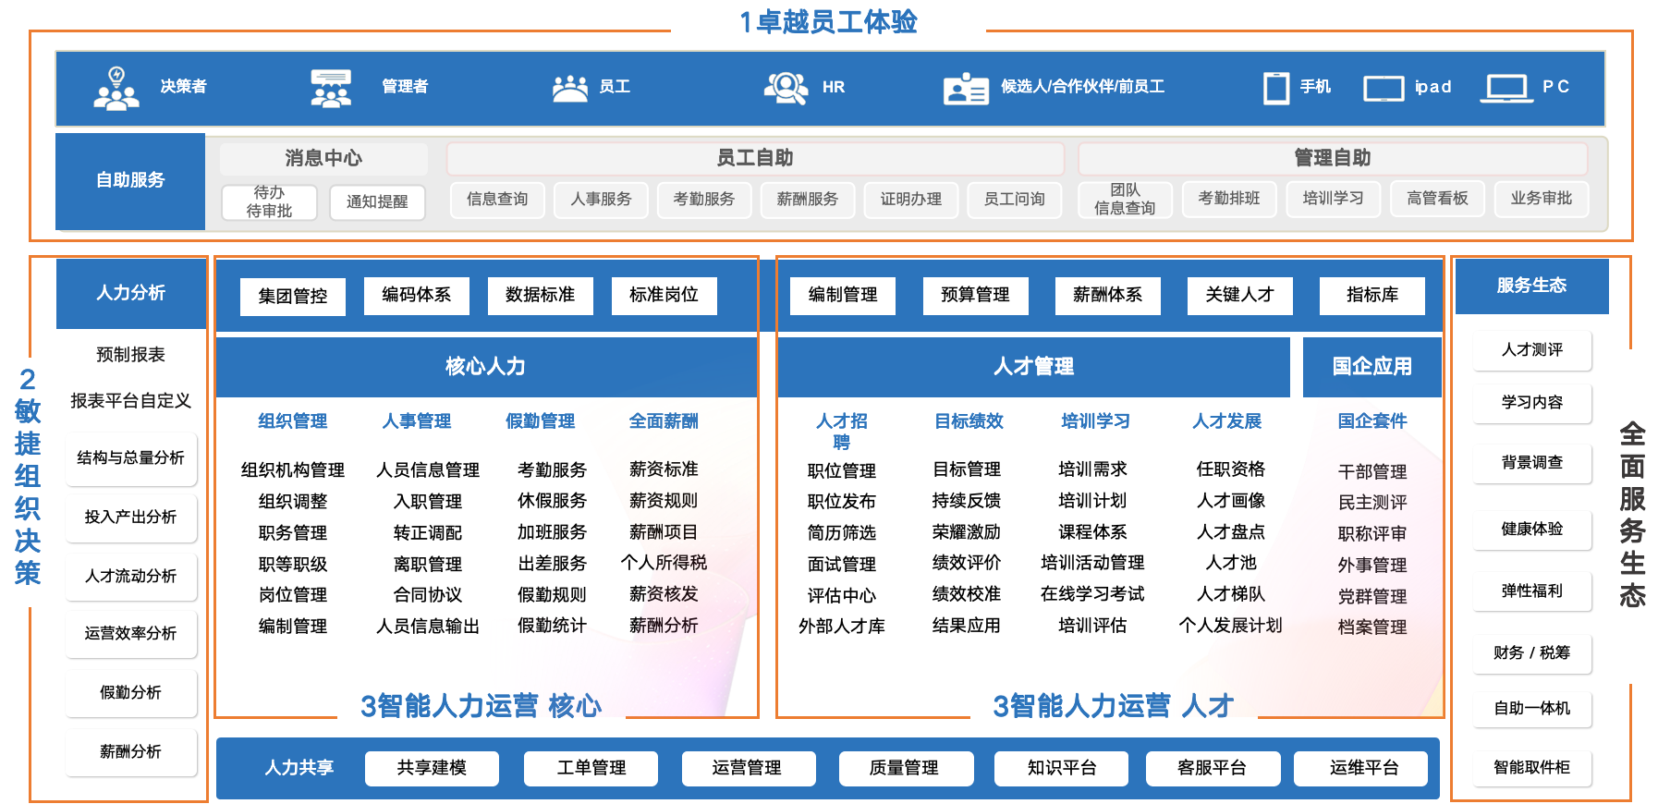Click the manager presentation board icon

(x=331, y=88)
